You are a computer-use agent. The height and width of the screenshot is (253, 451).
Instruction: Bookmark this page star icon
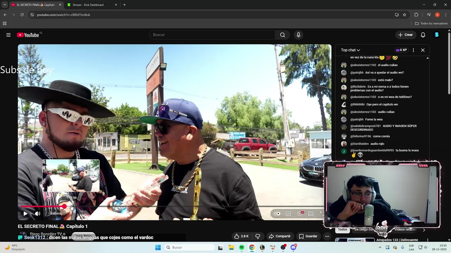[x=404, y=15]
